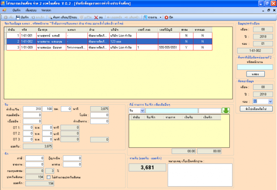Click the เดือน 08 field in ข้อมูลประจำเดือน
The width and height of the screenshot is (277, 190).
point(263,30)
